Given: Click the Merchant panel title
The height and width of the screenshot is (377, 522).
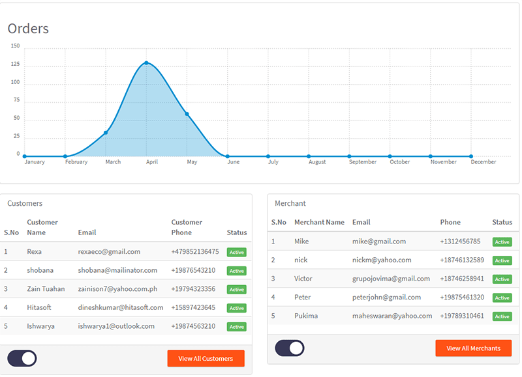Looking at the screenshot, I should click(x=290, y=203).
